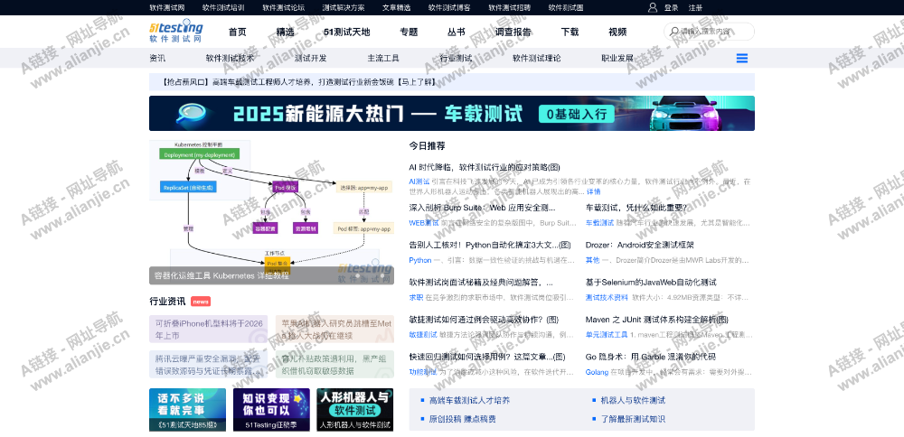Open 软件测试培训 in the top bar
904x437 pixels.
223,7
